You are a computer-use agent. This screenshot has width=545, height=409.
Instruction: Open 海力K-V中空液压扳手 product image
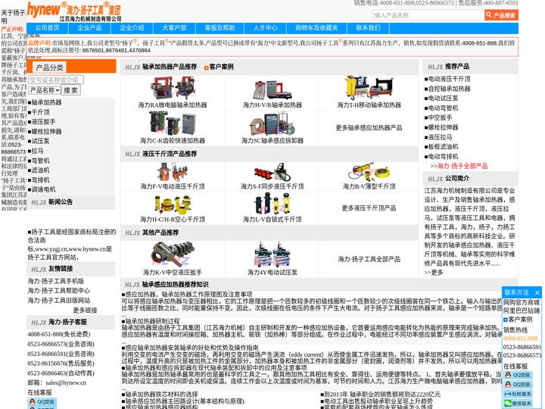pos(173,254)
